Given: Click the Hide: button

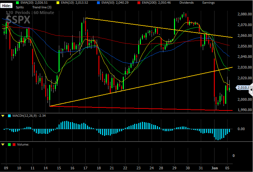Looking at the screenshot, I should [6, 6].
